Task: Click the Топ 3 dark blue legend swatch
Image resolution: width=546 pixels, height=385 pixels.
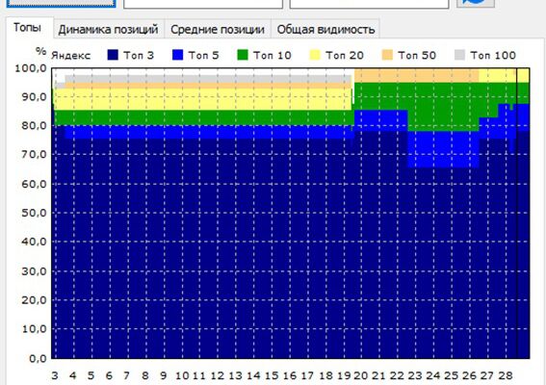Action: click(x=113, y=55)
